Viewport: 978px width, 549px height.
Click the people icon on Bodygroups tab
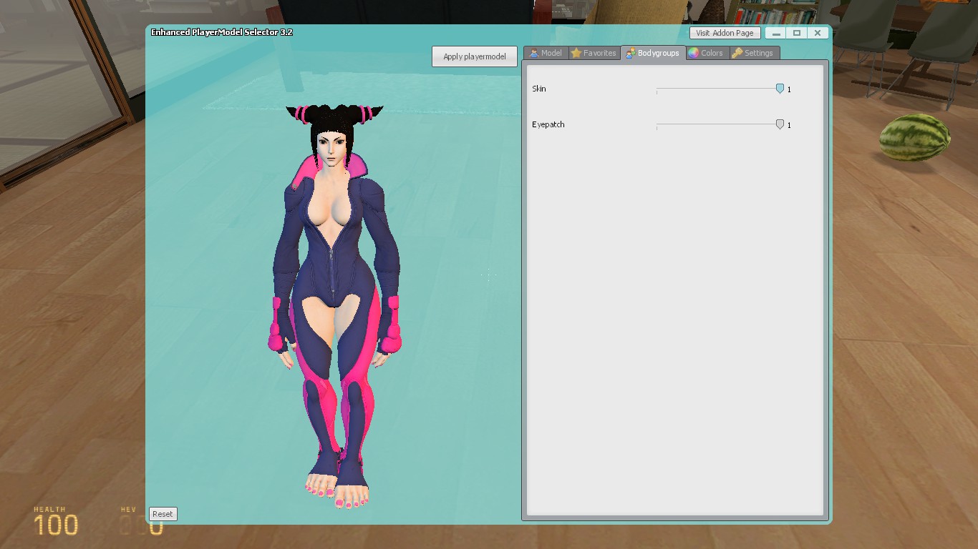tap(629, 53)
